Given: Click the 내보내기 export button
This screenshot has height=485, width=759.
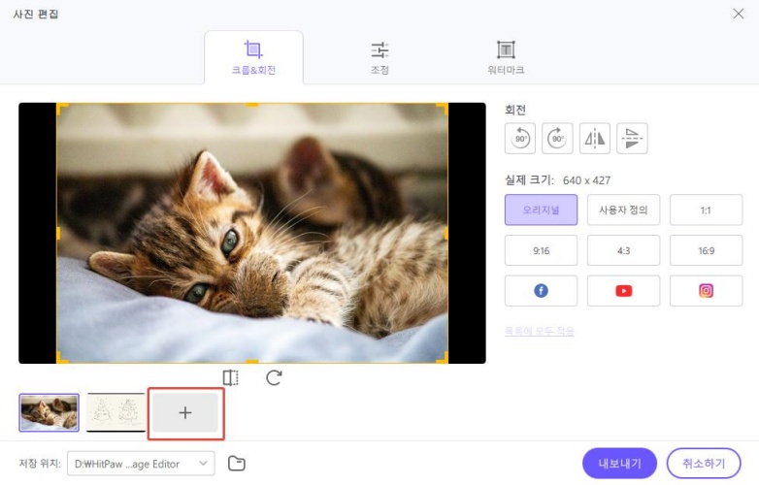Looking at the screenshot, I should click(619, 464).
